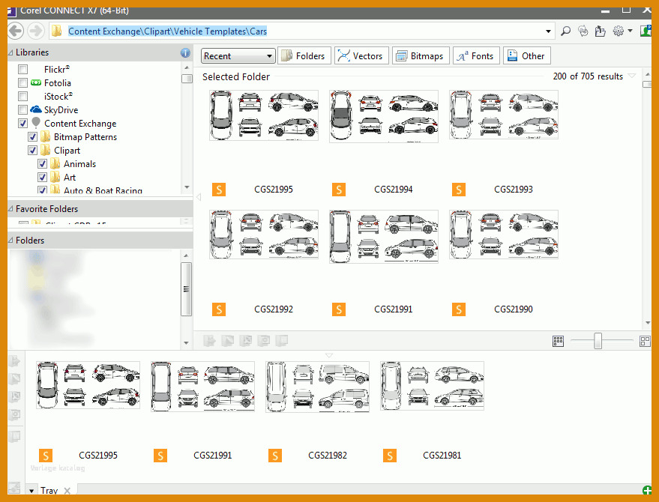
Task: Go back with the left arrow button
Action: coord(16,31)
